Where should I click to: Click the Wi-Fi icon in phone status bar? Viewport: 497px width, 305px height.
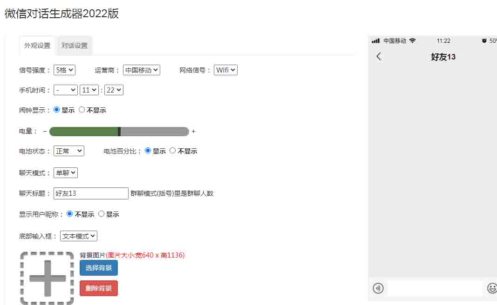[412, 41]
